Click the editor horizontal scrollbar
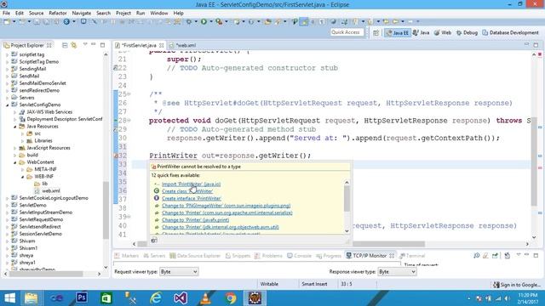Image resolution: width=545 pixels, height=306 pixels. [330, 244]
